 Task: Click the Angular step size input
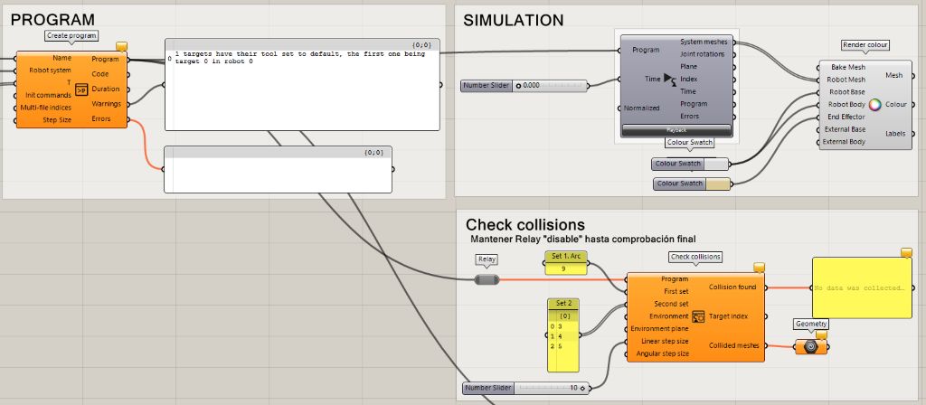tap(663, 354)
